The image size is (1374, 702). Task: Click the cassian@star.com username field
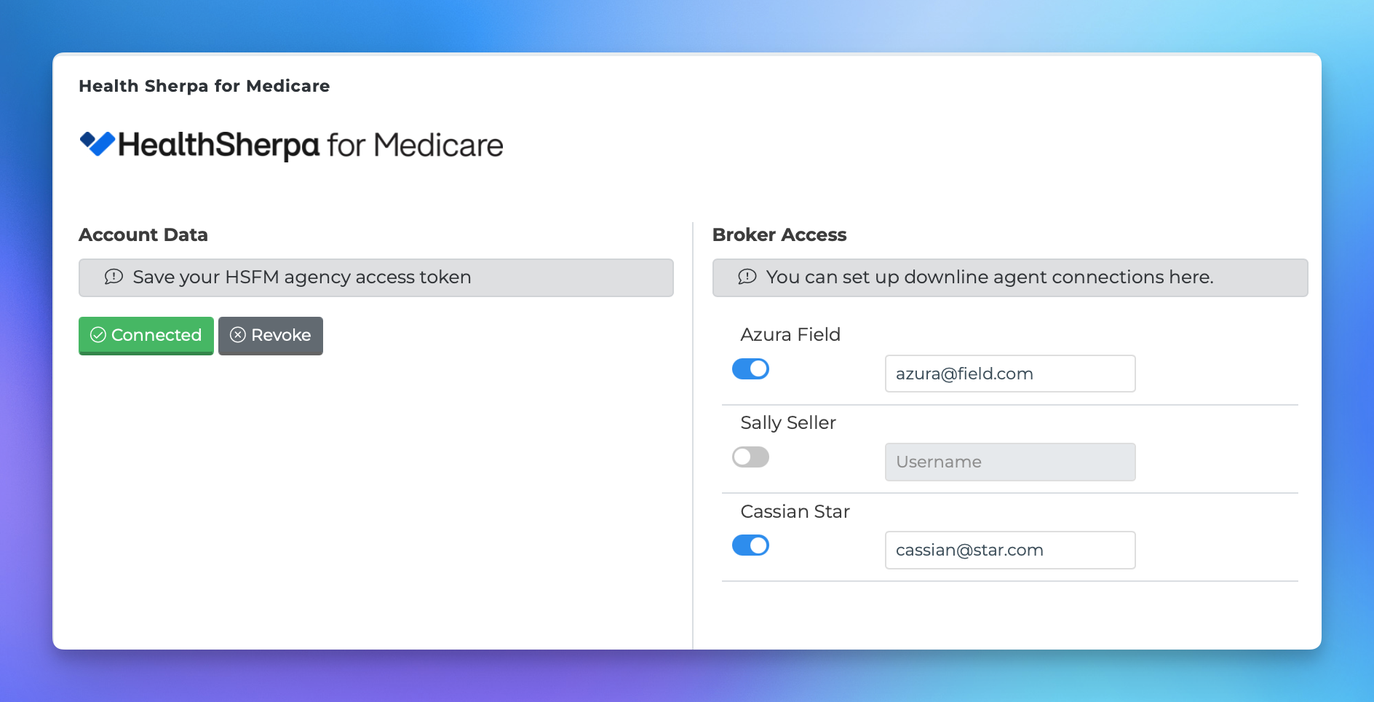[x=1010, y=550]
